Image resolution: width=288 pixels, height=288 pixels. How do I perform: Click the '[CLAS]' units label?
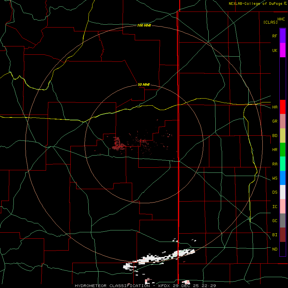[x=270, y=22]
